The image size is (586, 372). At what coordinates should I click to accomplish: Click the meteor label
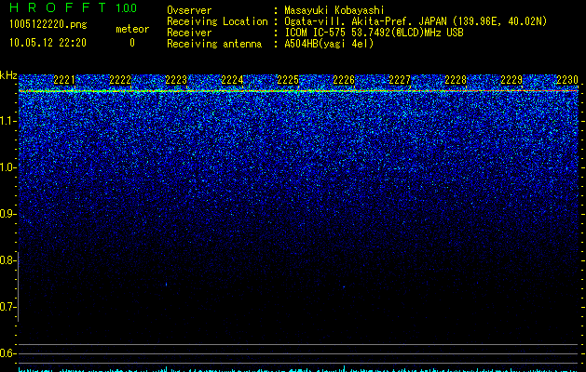[132, 29]
